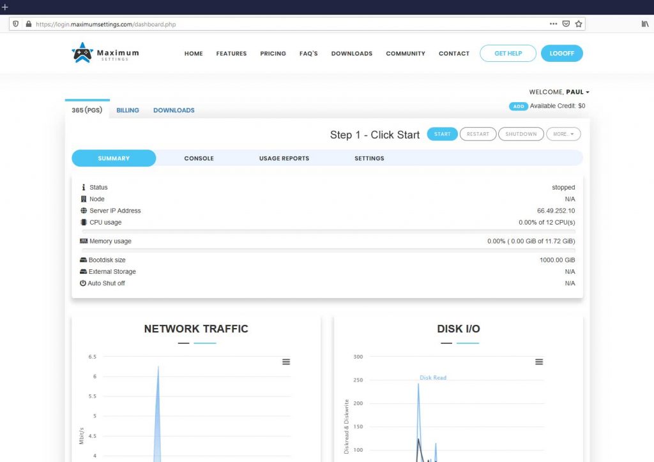654x462 pixels.
Task: Click the server IP 66.49.252.10
Action: click(x=556, y=211)
